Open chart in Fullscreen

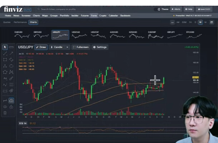[x=81, y=47]
